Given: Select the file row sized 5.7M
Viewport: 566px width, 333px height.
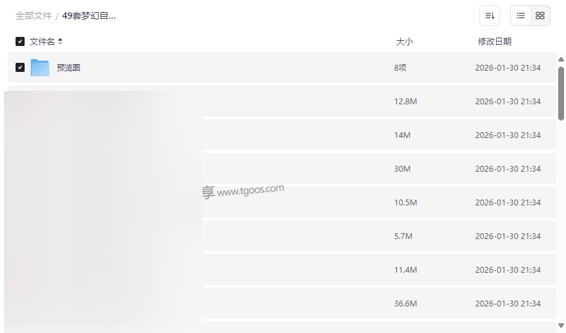Looking at the screenshot, I should [x=376, y=236].
